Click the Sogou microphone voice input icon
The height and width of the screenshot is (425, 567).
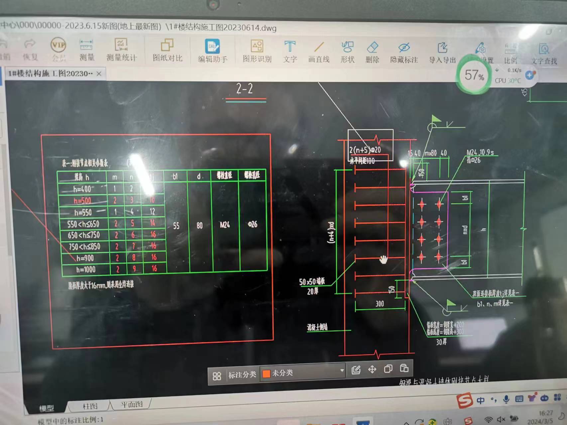[x=506, y=399]
